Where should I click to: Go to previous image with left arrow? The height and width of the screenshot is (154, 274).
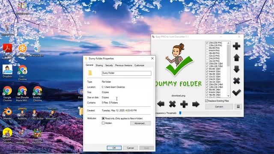coord(161,104)
